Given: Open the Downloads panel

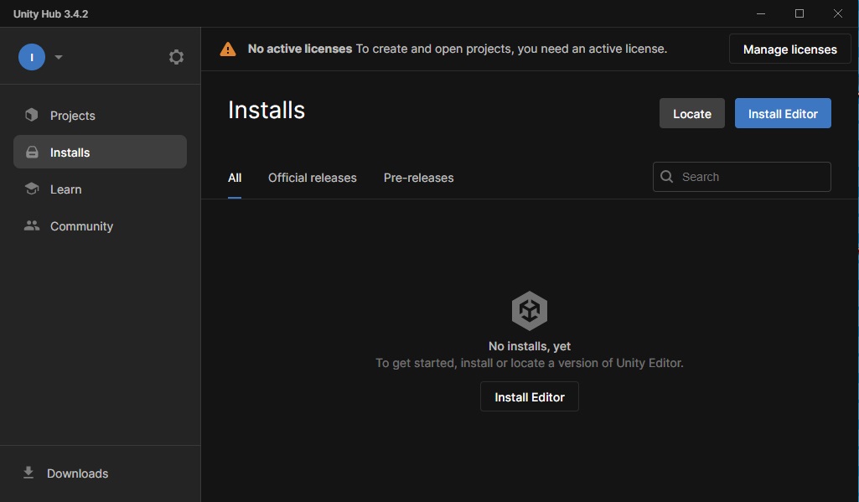Looking at the screenshot, I should (66, 473).
